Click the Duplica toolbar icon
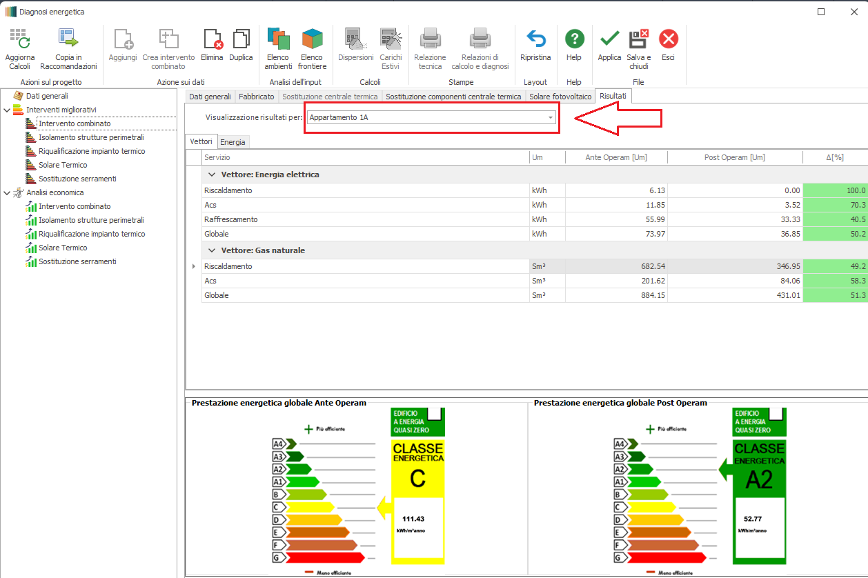This screenshot has width=868, height=578. coord(241,39)
